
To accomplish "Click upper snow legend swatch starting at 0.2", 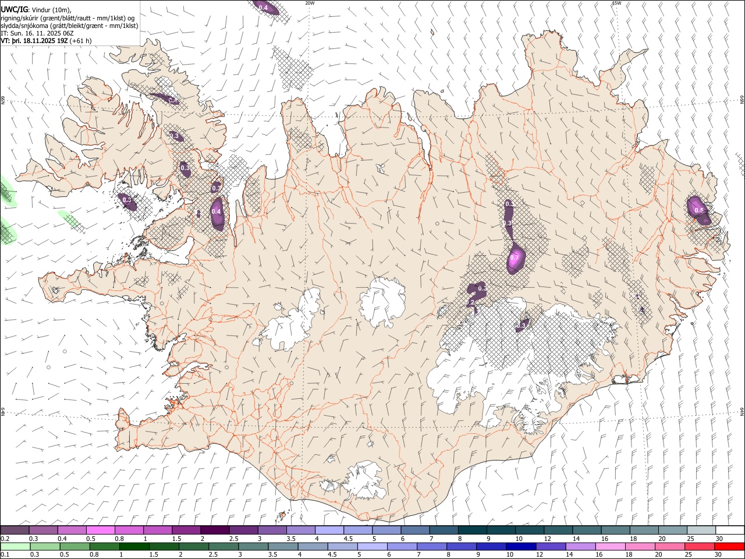I will click(x=15, y=530).
